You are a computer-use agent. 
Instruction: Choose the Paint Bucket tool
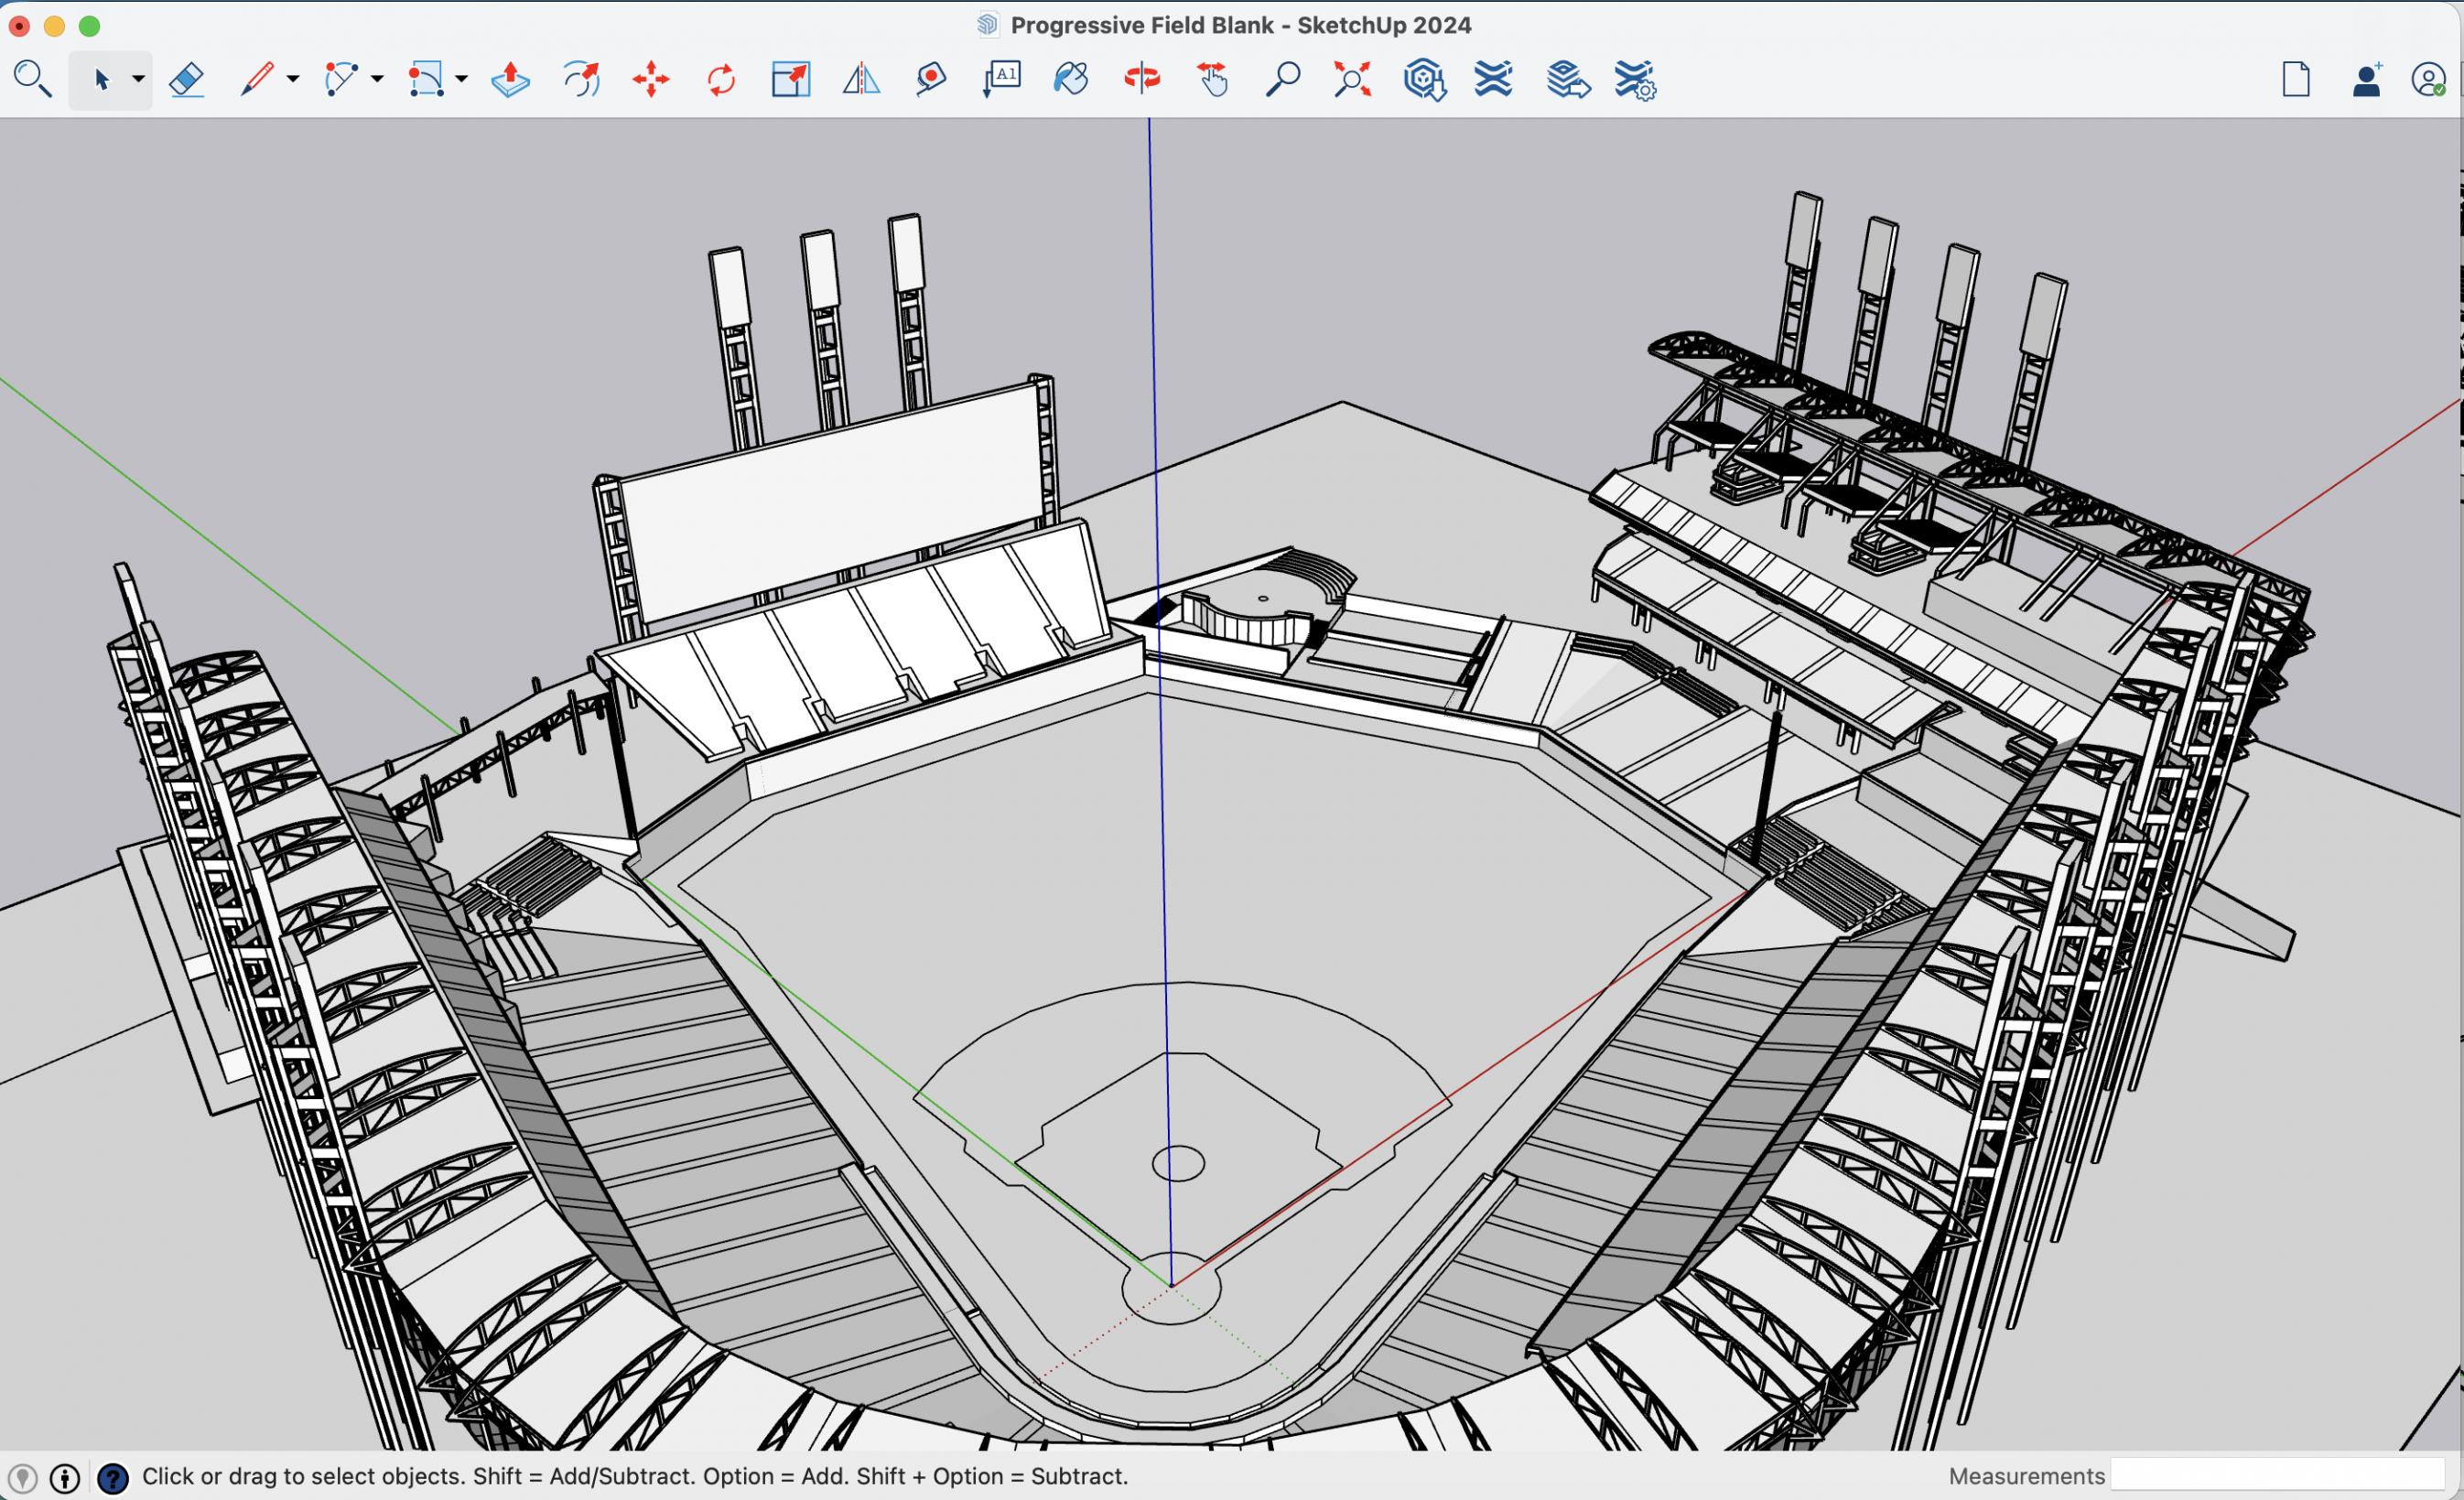[1070, 79]
